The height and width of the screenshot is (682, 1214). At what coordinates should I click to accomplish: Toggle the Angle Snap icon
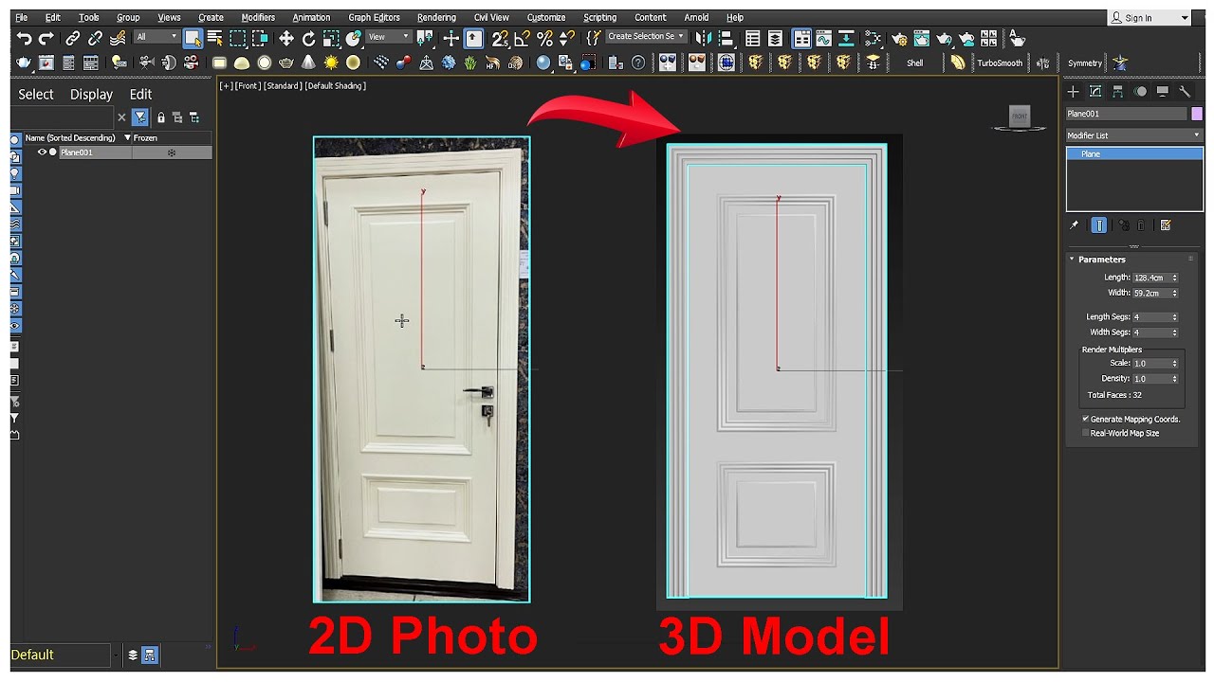click(522, 39)
